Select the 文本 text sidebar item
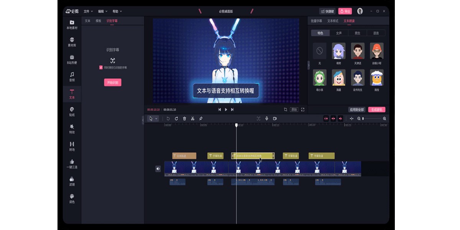 72,94
